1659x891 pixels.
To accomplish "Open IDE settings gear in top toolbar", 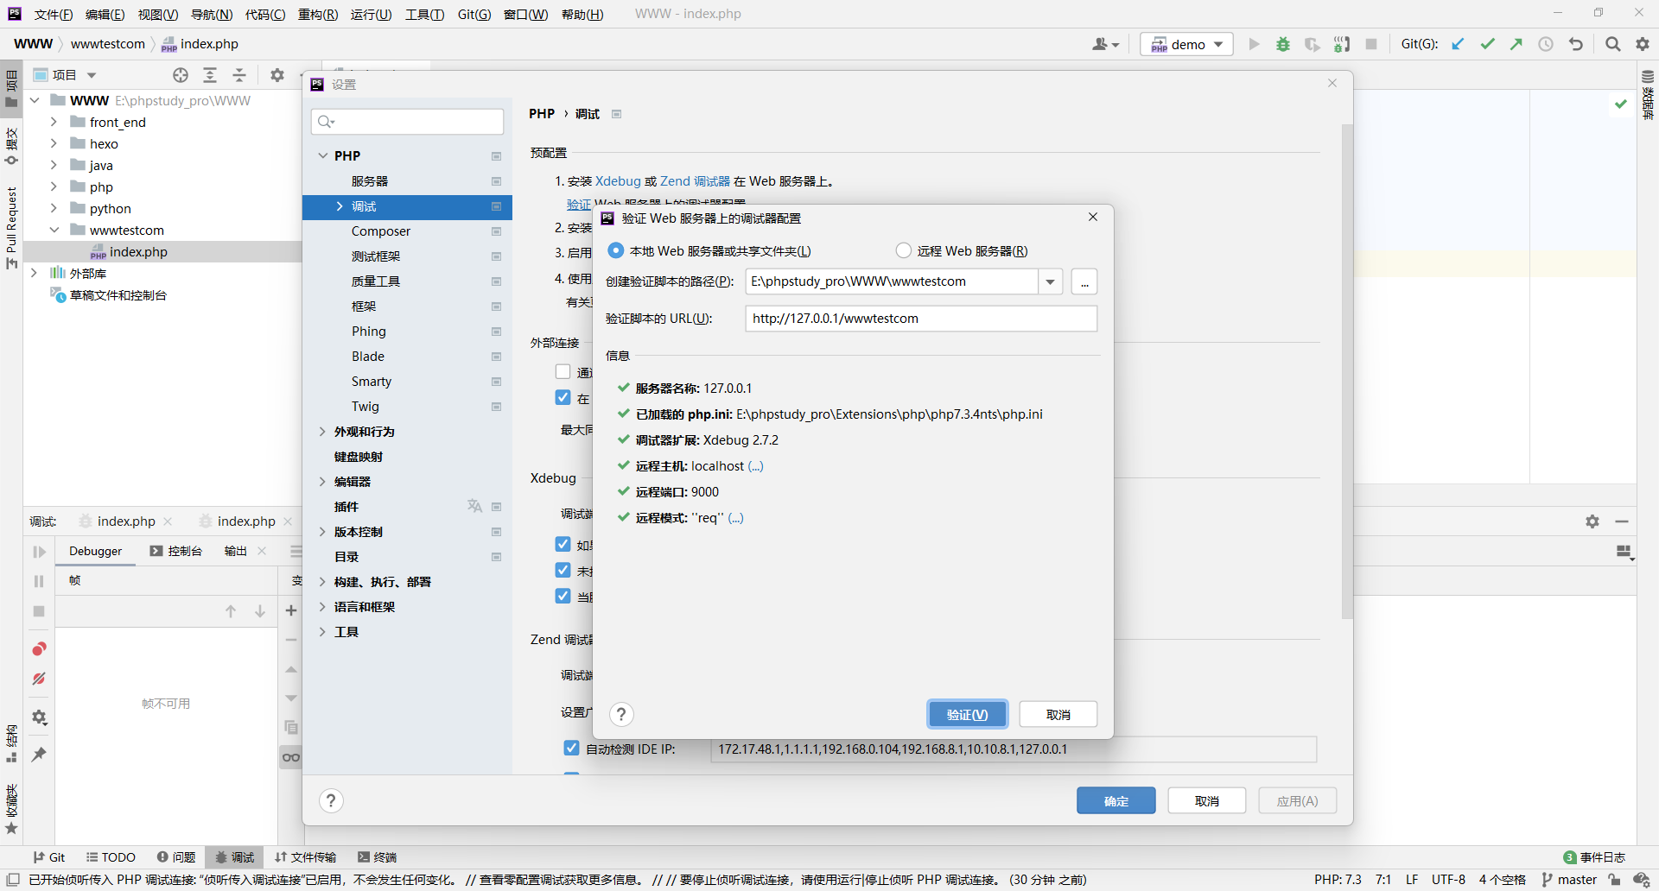I will coord(1642,44).
